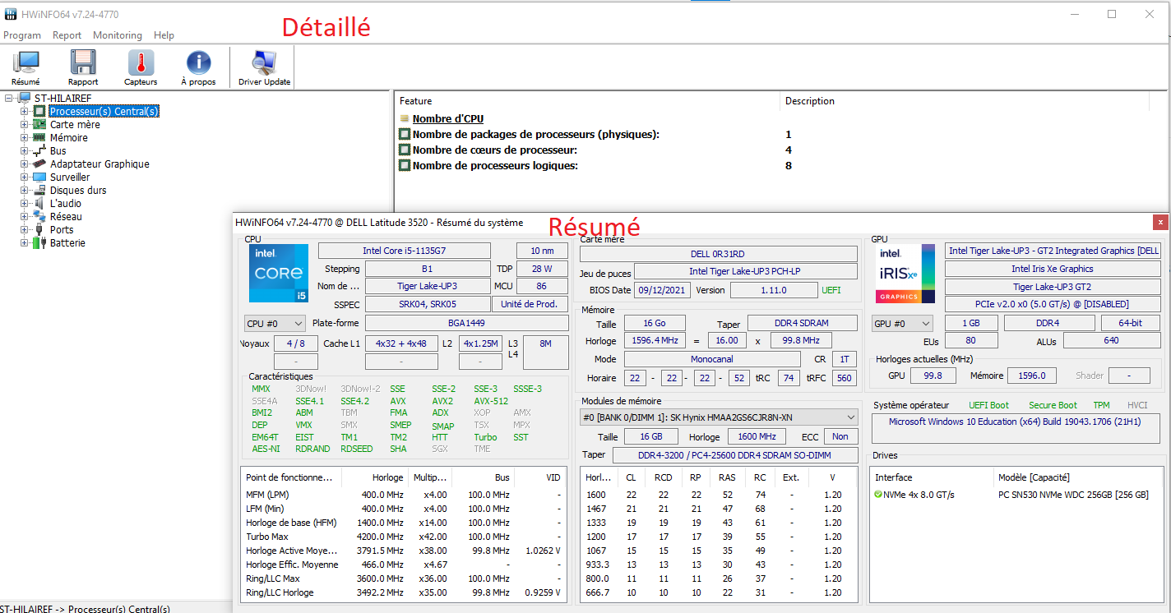Expand the Mémoire tree node
This screenshot has width=1171, height=613.
pyautogui.click(x=25, y=138)
